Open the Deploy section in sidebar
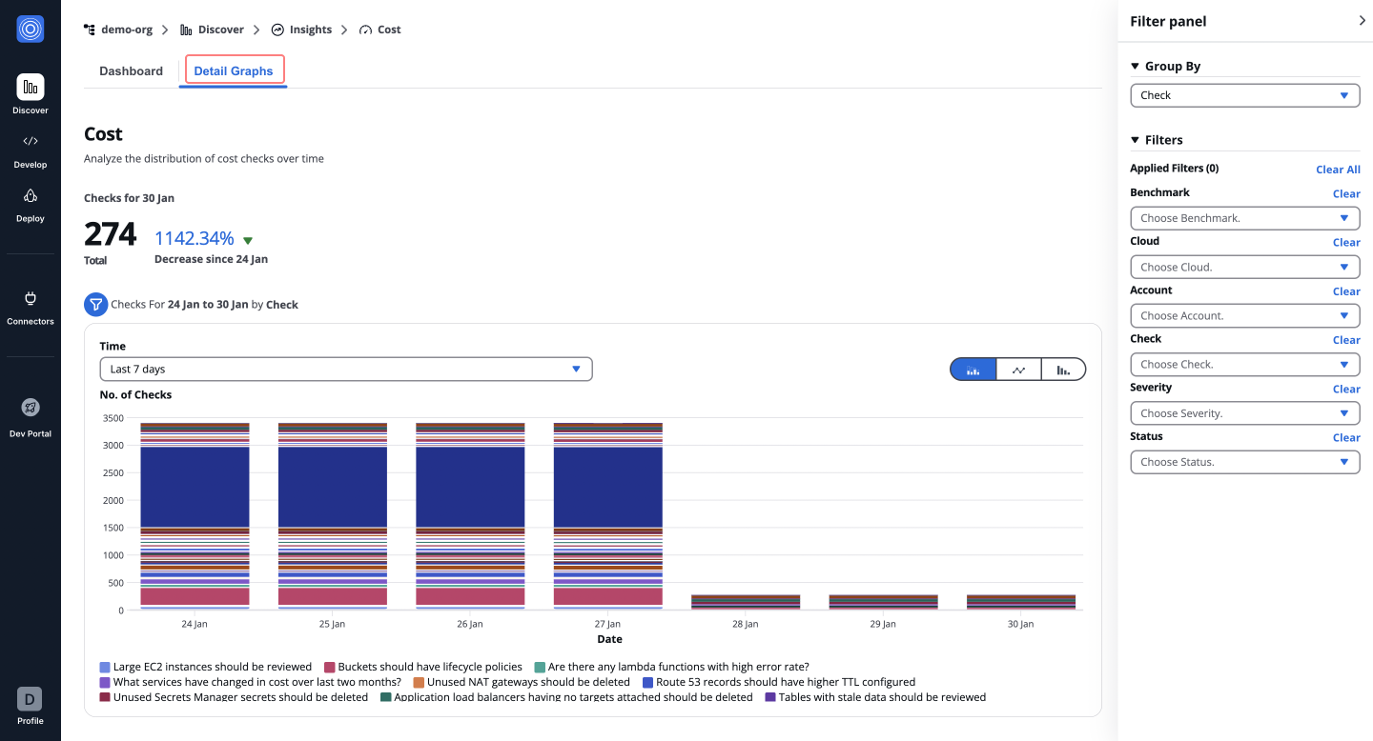 (30, 202)
